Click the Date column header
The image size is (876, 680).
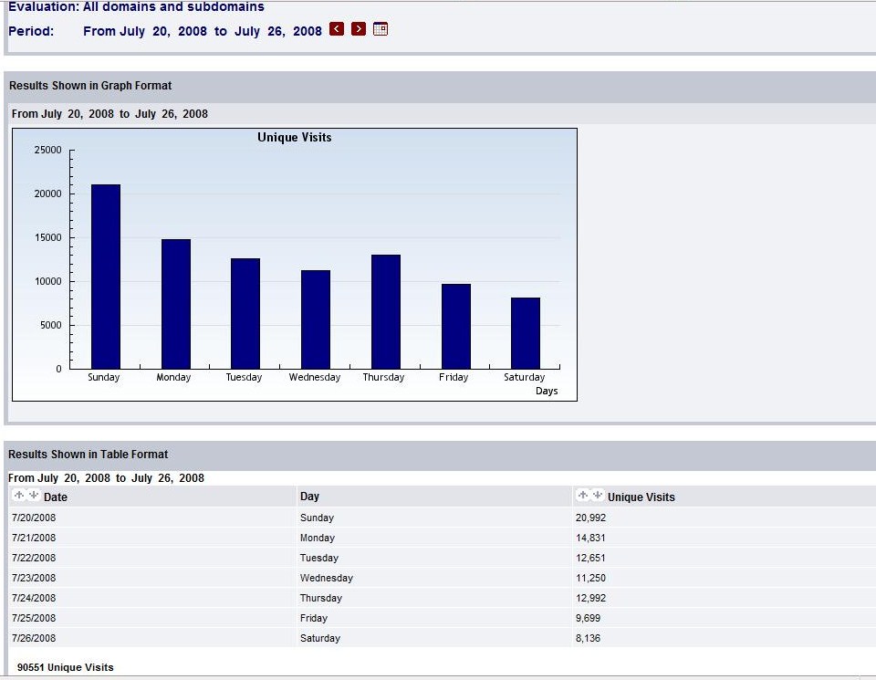pos(56,497)
